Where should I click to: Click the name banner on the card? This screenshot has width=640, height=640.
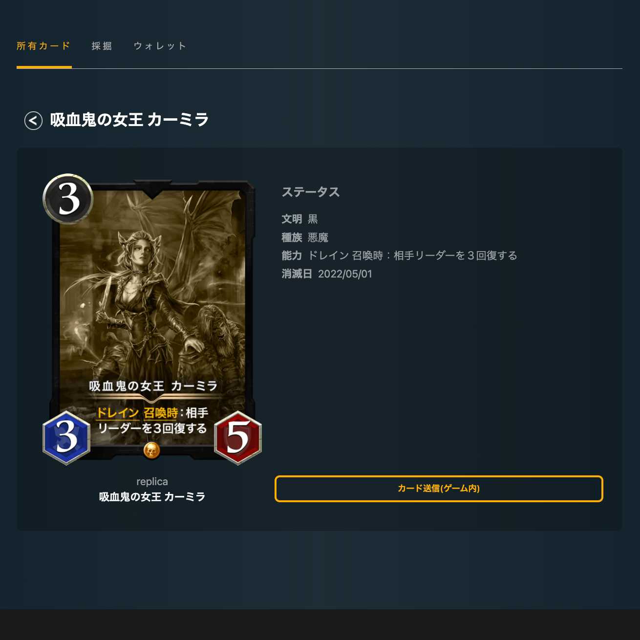[153, 386]
